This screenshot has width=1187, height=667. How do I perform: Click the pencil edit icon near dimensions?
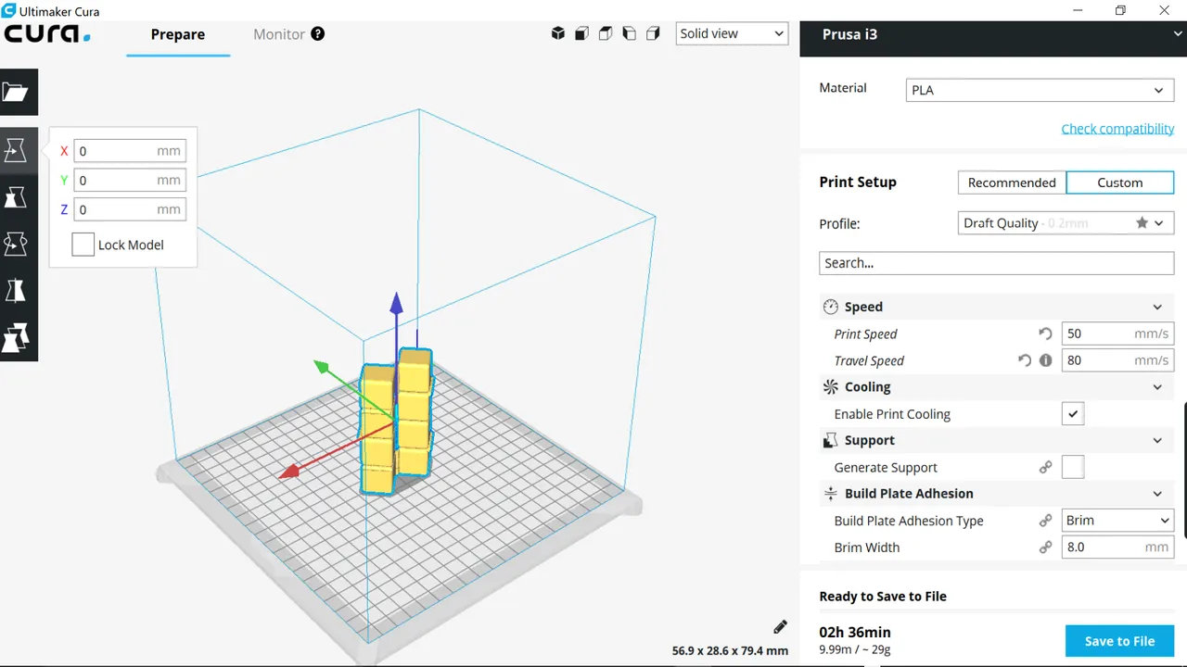click(780, 627)
